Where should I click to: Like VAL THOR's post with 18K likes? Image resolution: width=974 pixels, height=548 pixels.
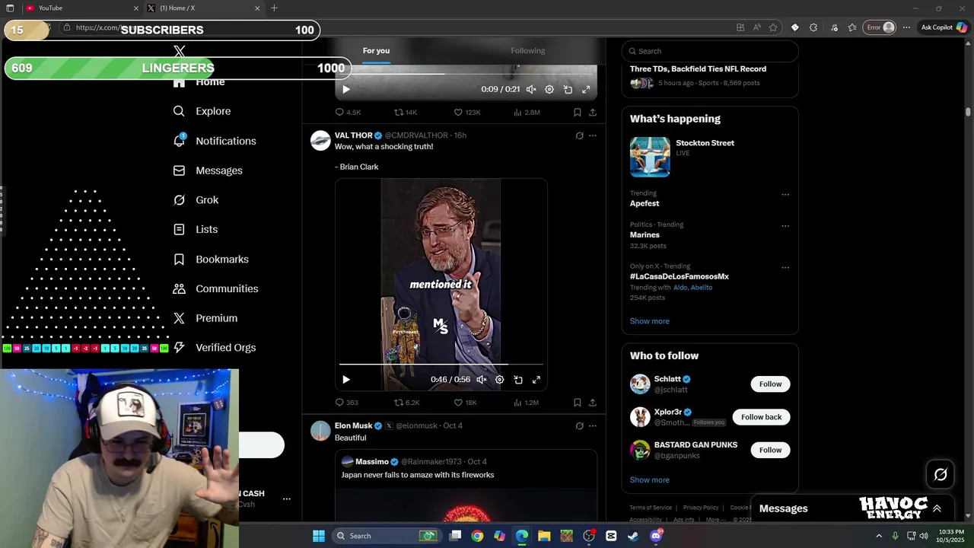[465, 403]
